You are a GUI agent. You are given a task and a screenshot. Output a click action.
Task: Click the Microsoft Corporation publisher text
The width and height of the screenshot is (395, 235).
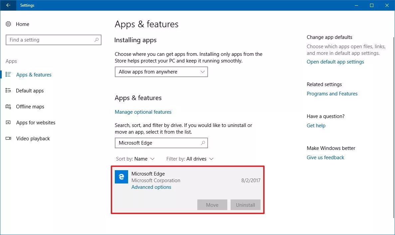pos(156,180)
